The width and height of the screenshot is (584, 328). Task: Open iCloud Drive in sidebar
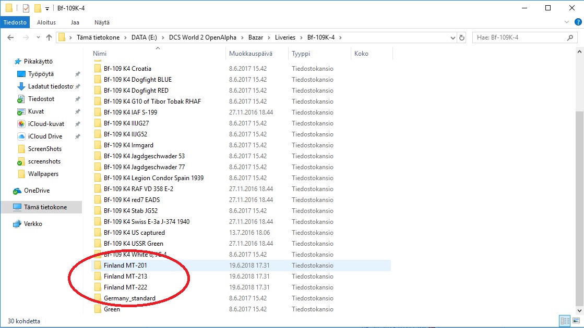[45, 136]
